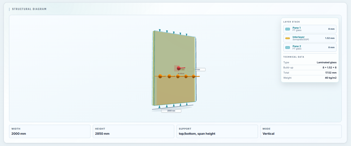
Task: Select the Pane 2 layer row
Action: [x=310, y=47]
